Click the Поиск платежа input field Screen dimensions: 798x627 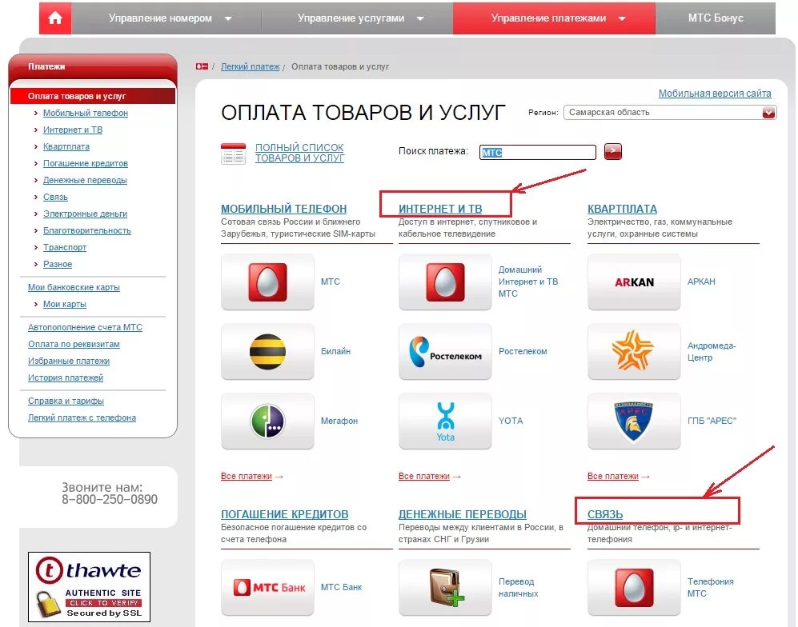click(x=537, y=152)
